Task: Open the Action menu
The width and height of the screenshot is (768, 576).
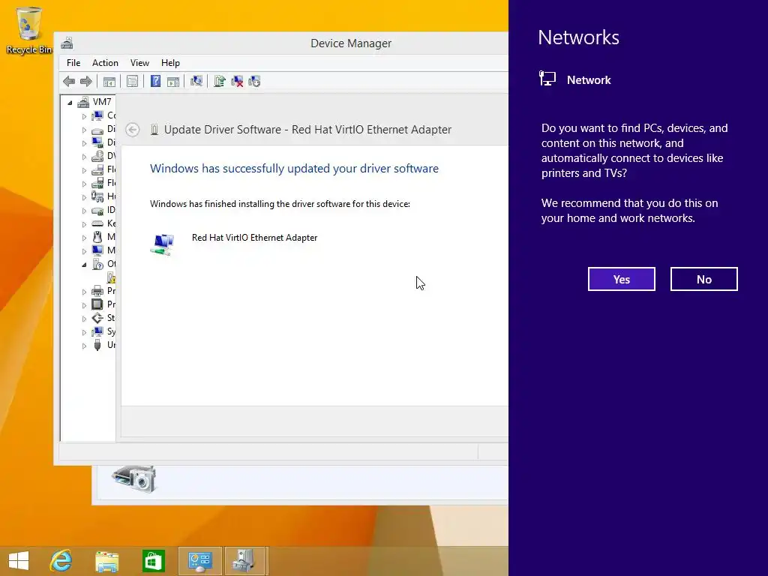Action: click(x=105, y=63)
